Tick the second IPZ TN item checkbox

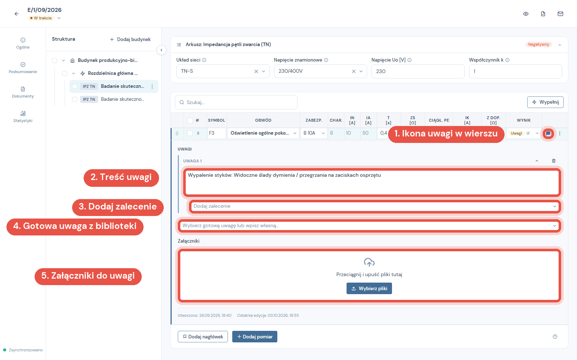coord(75,99)
